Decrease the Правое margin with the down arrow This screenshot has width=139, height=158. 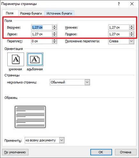point(132,35)
